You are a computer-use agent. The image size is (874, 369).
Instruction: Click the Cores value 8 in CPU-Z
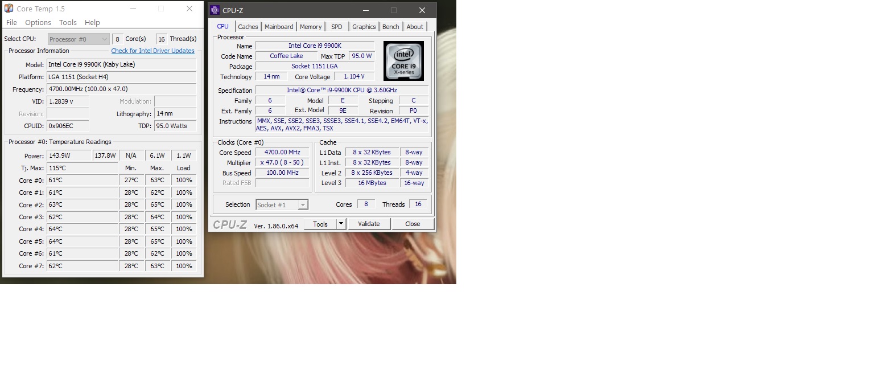(x=366, y=204)
